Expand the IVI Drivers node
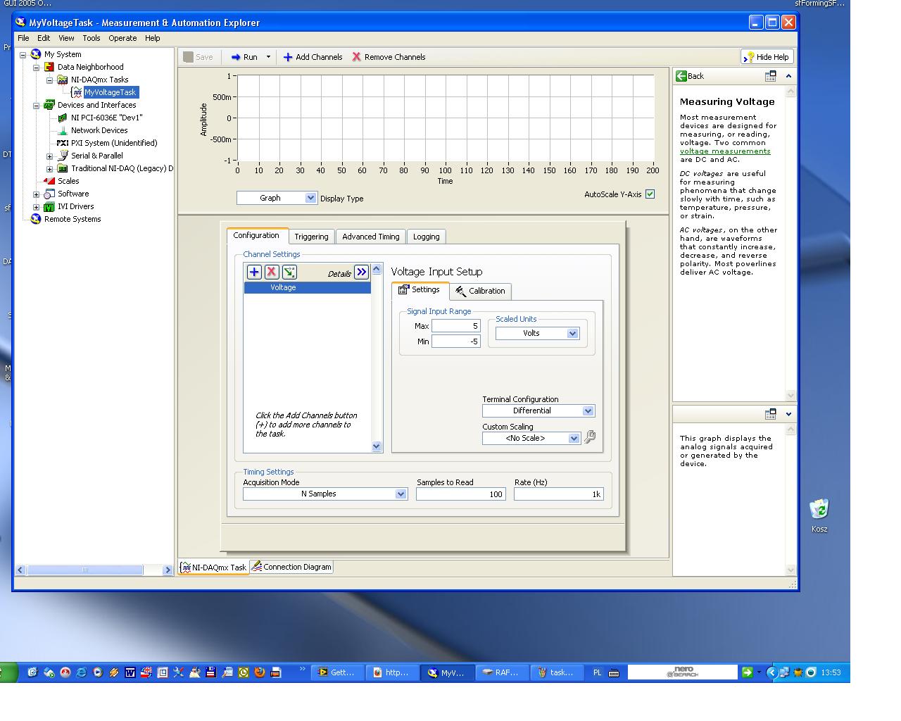 37,206
